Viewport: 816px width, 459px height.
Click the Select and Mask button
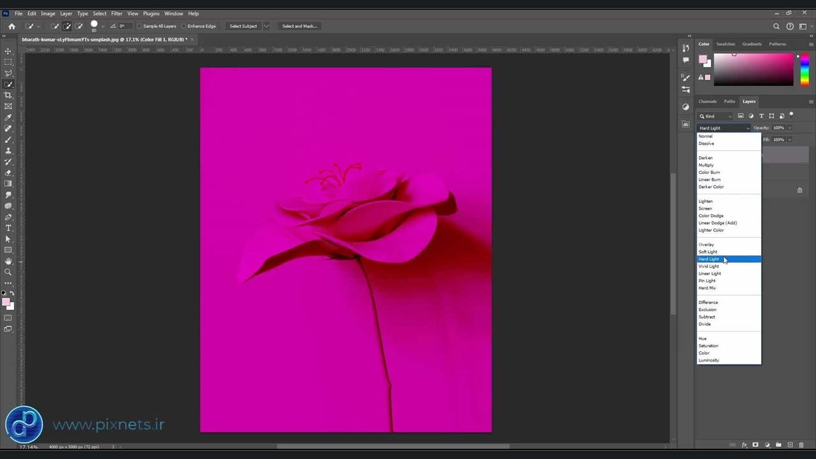299,26
